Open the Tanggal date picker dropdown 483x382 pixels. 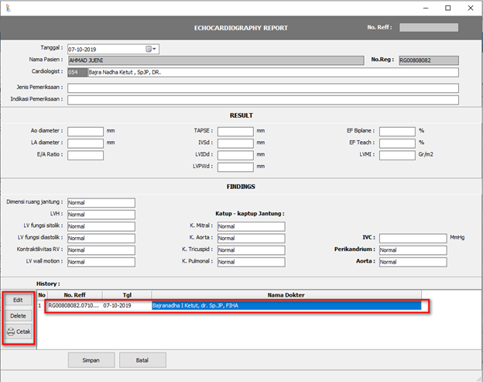tap(152, 49)
